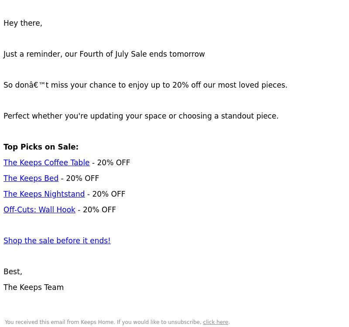Click the 'Hey there,' greeting text
The width and height of the screenshot is (349, 327).
(23, 23)
